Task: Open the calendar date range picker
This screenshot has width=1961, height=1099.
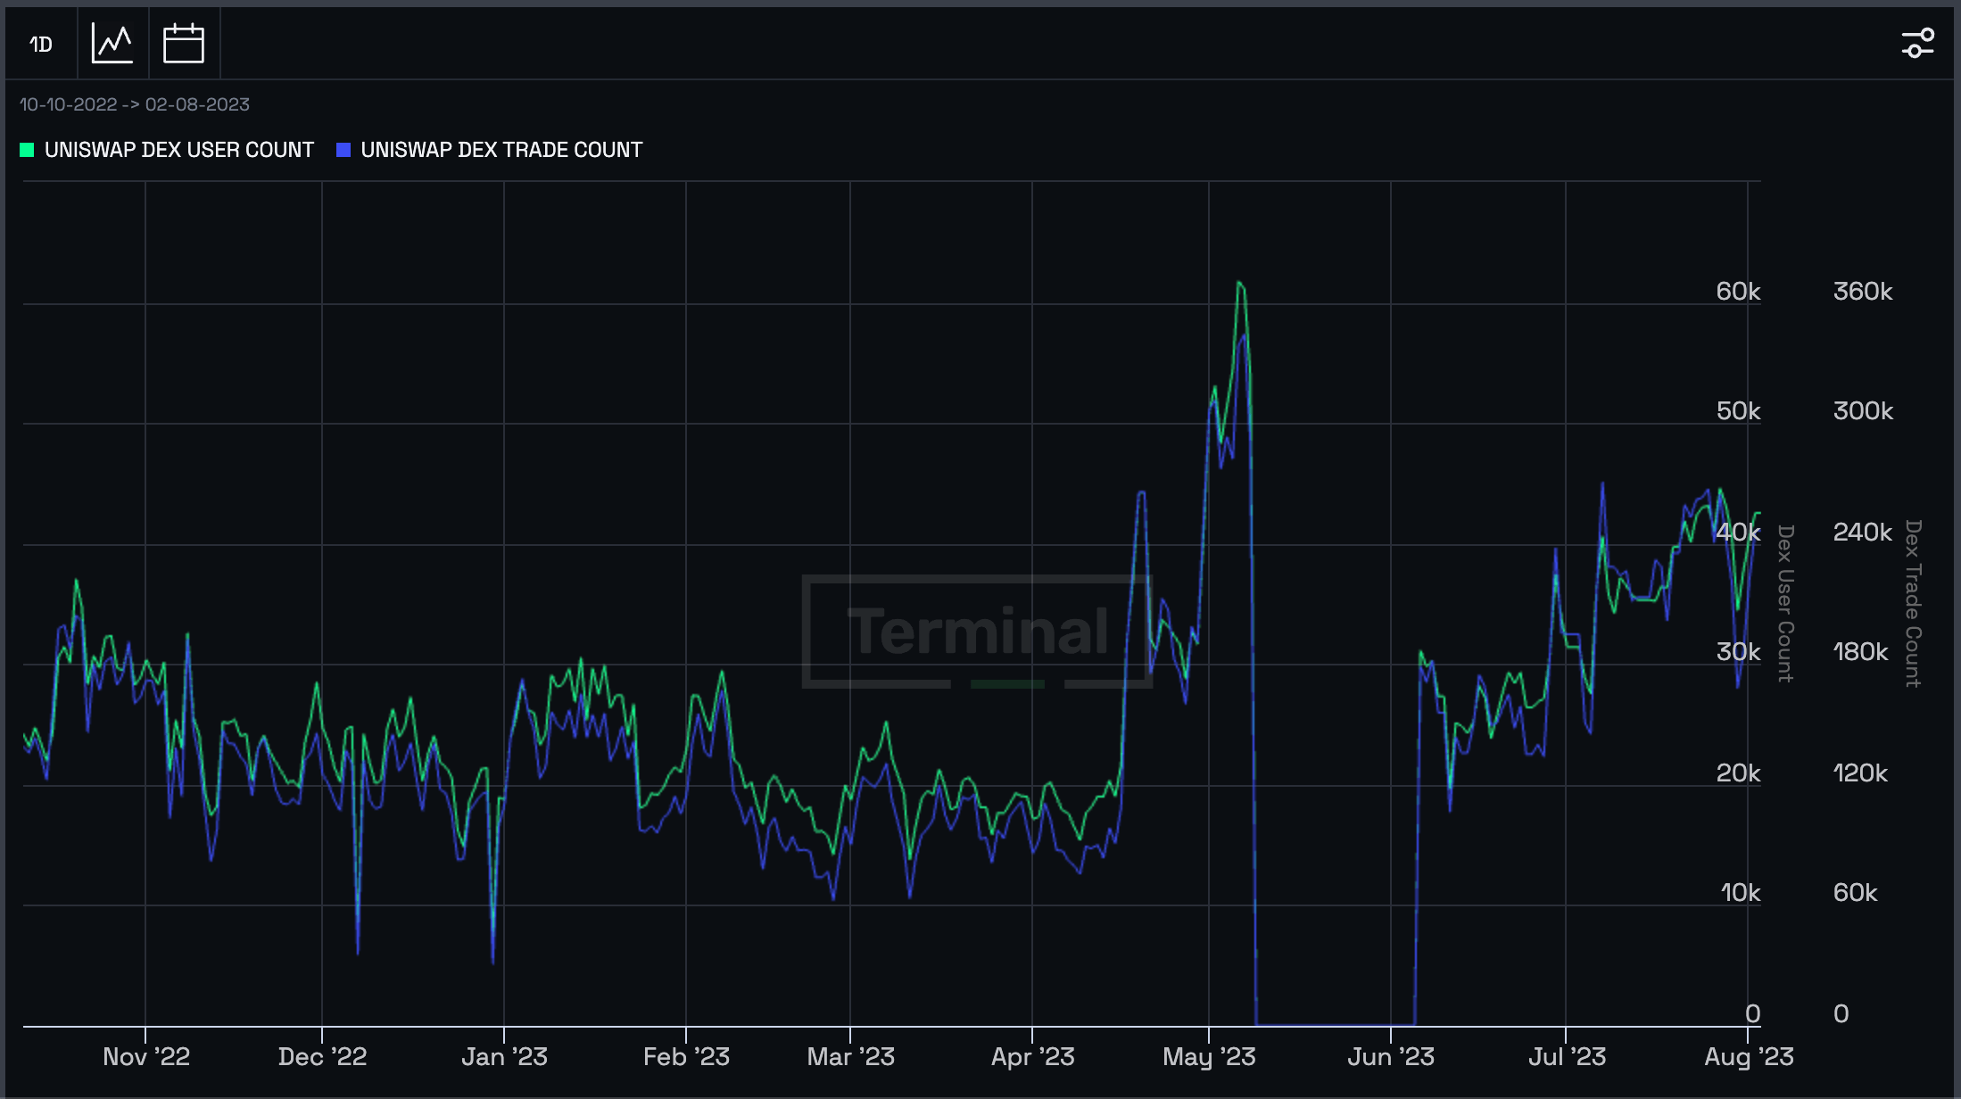Action: (184, 44)
